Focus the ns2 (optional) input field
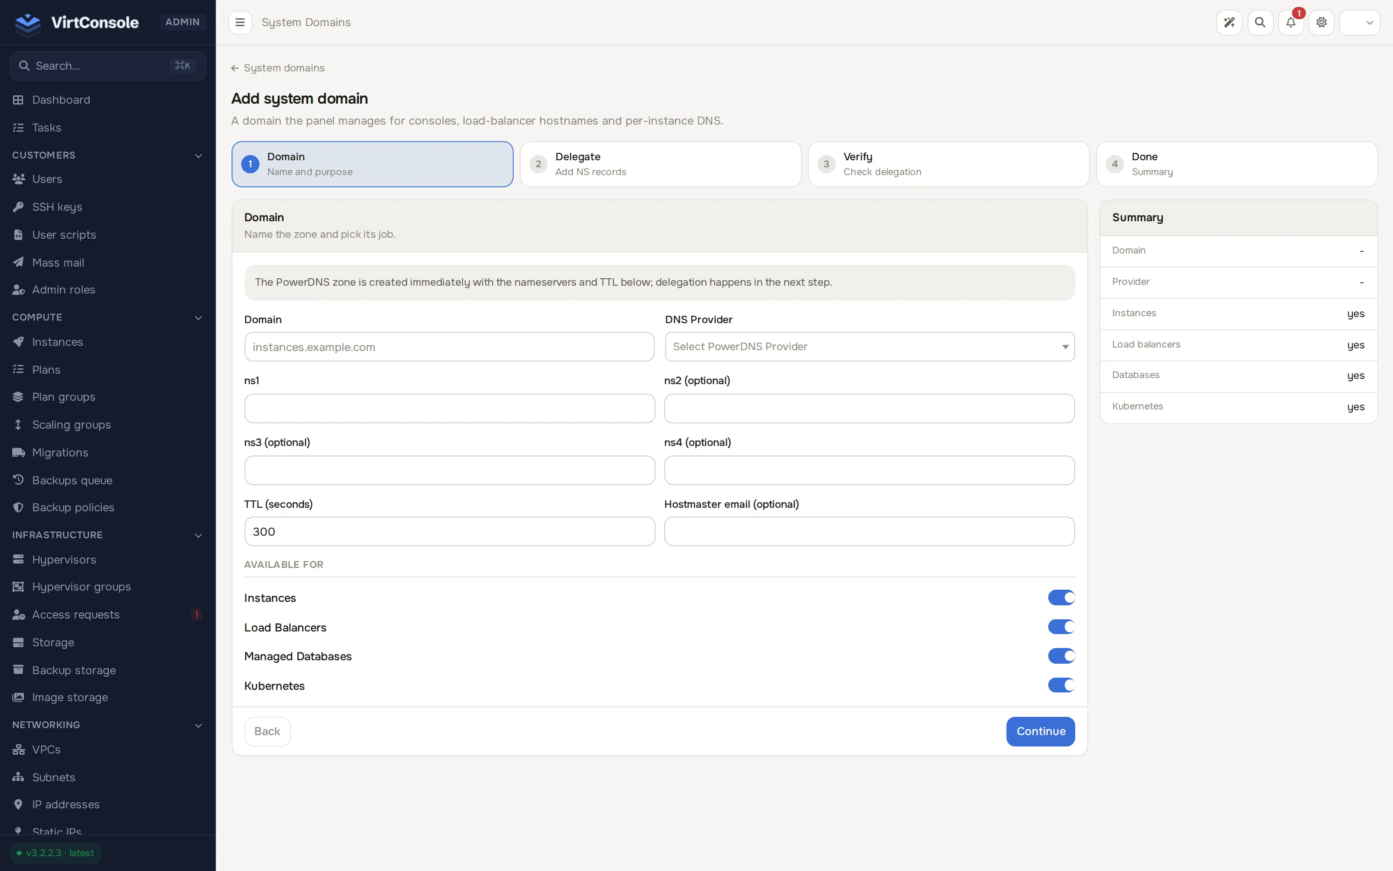The image size is (1393, 871). coord(869,408)
